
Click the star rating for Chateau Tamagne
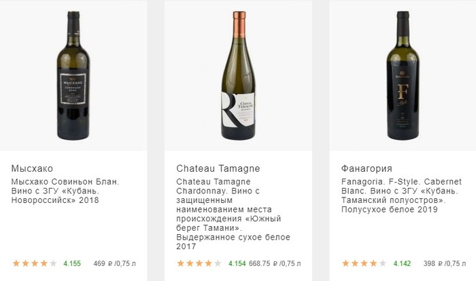[199, 263]
